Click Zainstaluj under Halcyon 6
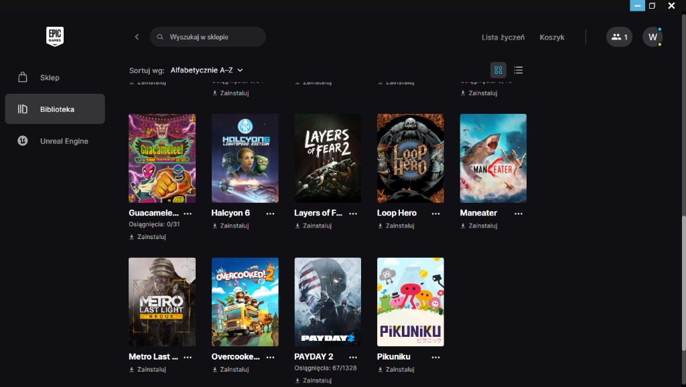 [x=230, y=226]
